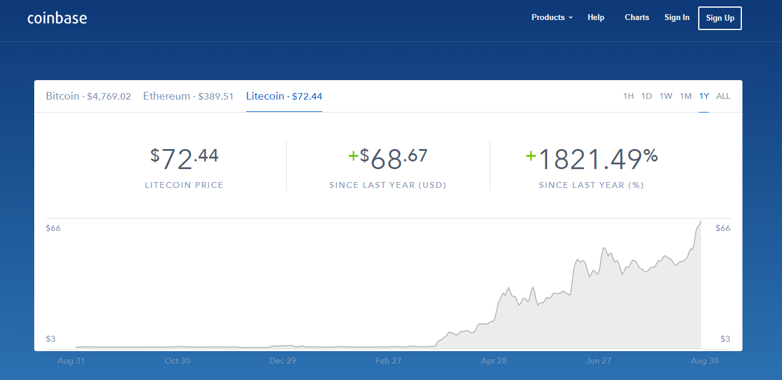The height and width of the screenshot is (380, 782).
Task: Click the Sign In link
Action: (677, 18)
